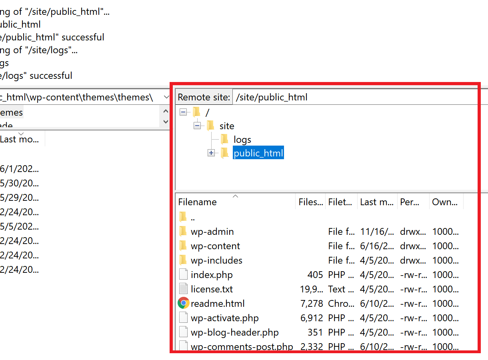Collapse the root "/" tree node
This screenshot has height=360, width=488.
(x=183, y=112)
